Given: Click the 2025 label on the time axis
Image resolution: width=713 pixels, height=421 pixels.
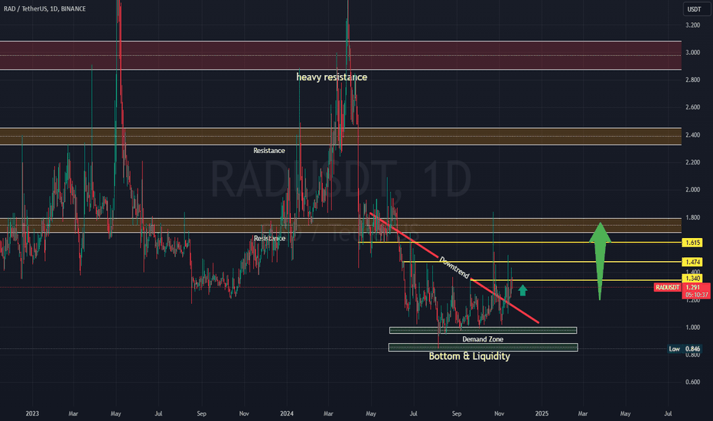Looking at the screenshot, I should coord(542,413).
